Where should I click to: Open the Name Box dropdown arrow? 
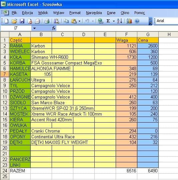(34, 28)
